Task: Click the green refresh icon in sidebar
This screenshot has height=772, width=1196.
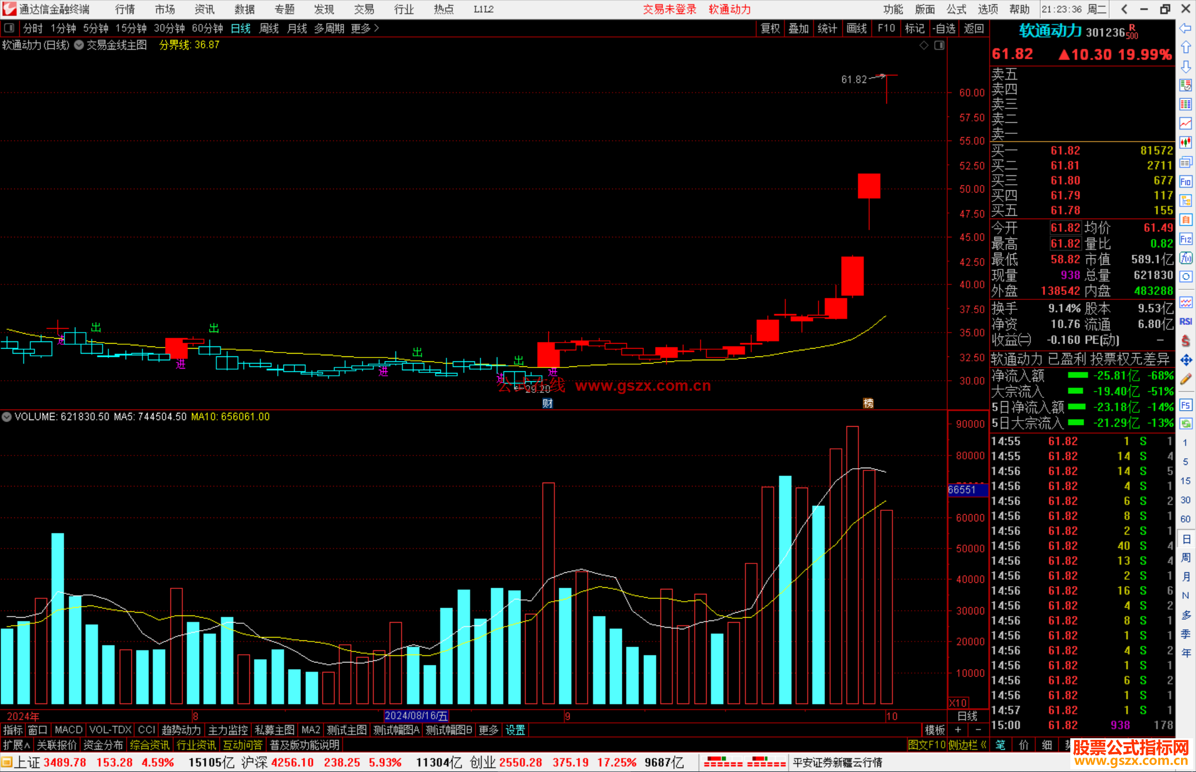Action: (x=1185, y=424)
